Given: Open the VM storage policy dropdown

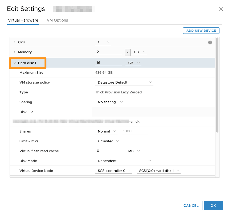Looking at the screenshot, I should (124, 82).
